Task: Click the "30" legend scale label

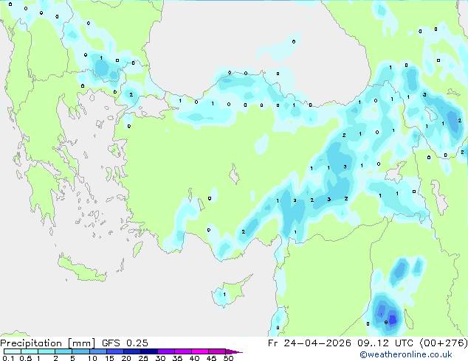Action: click(161, 358)
